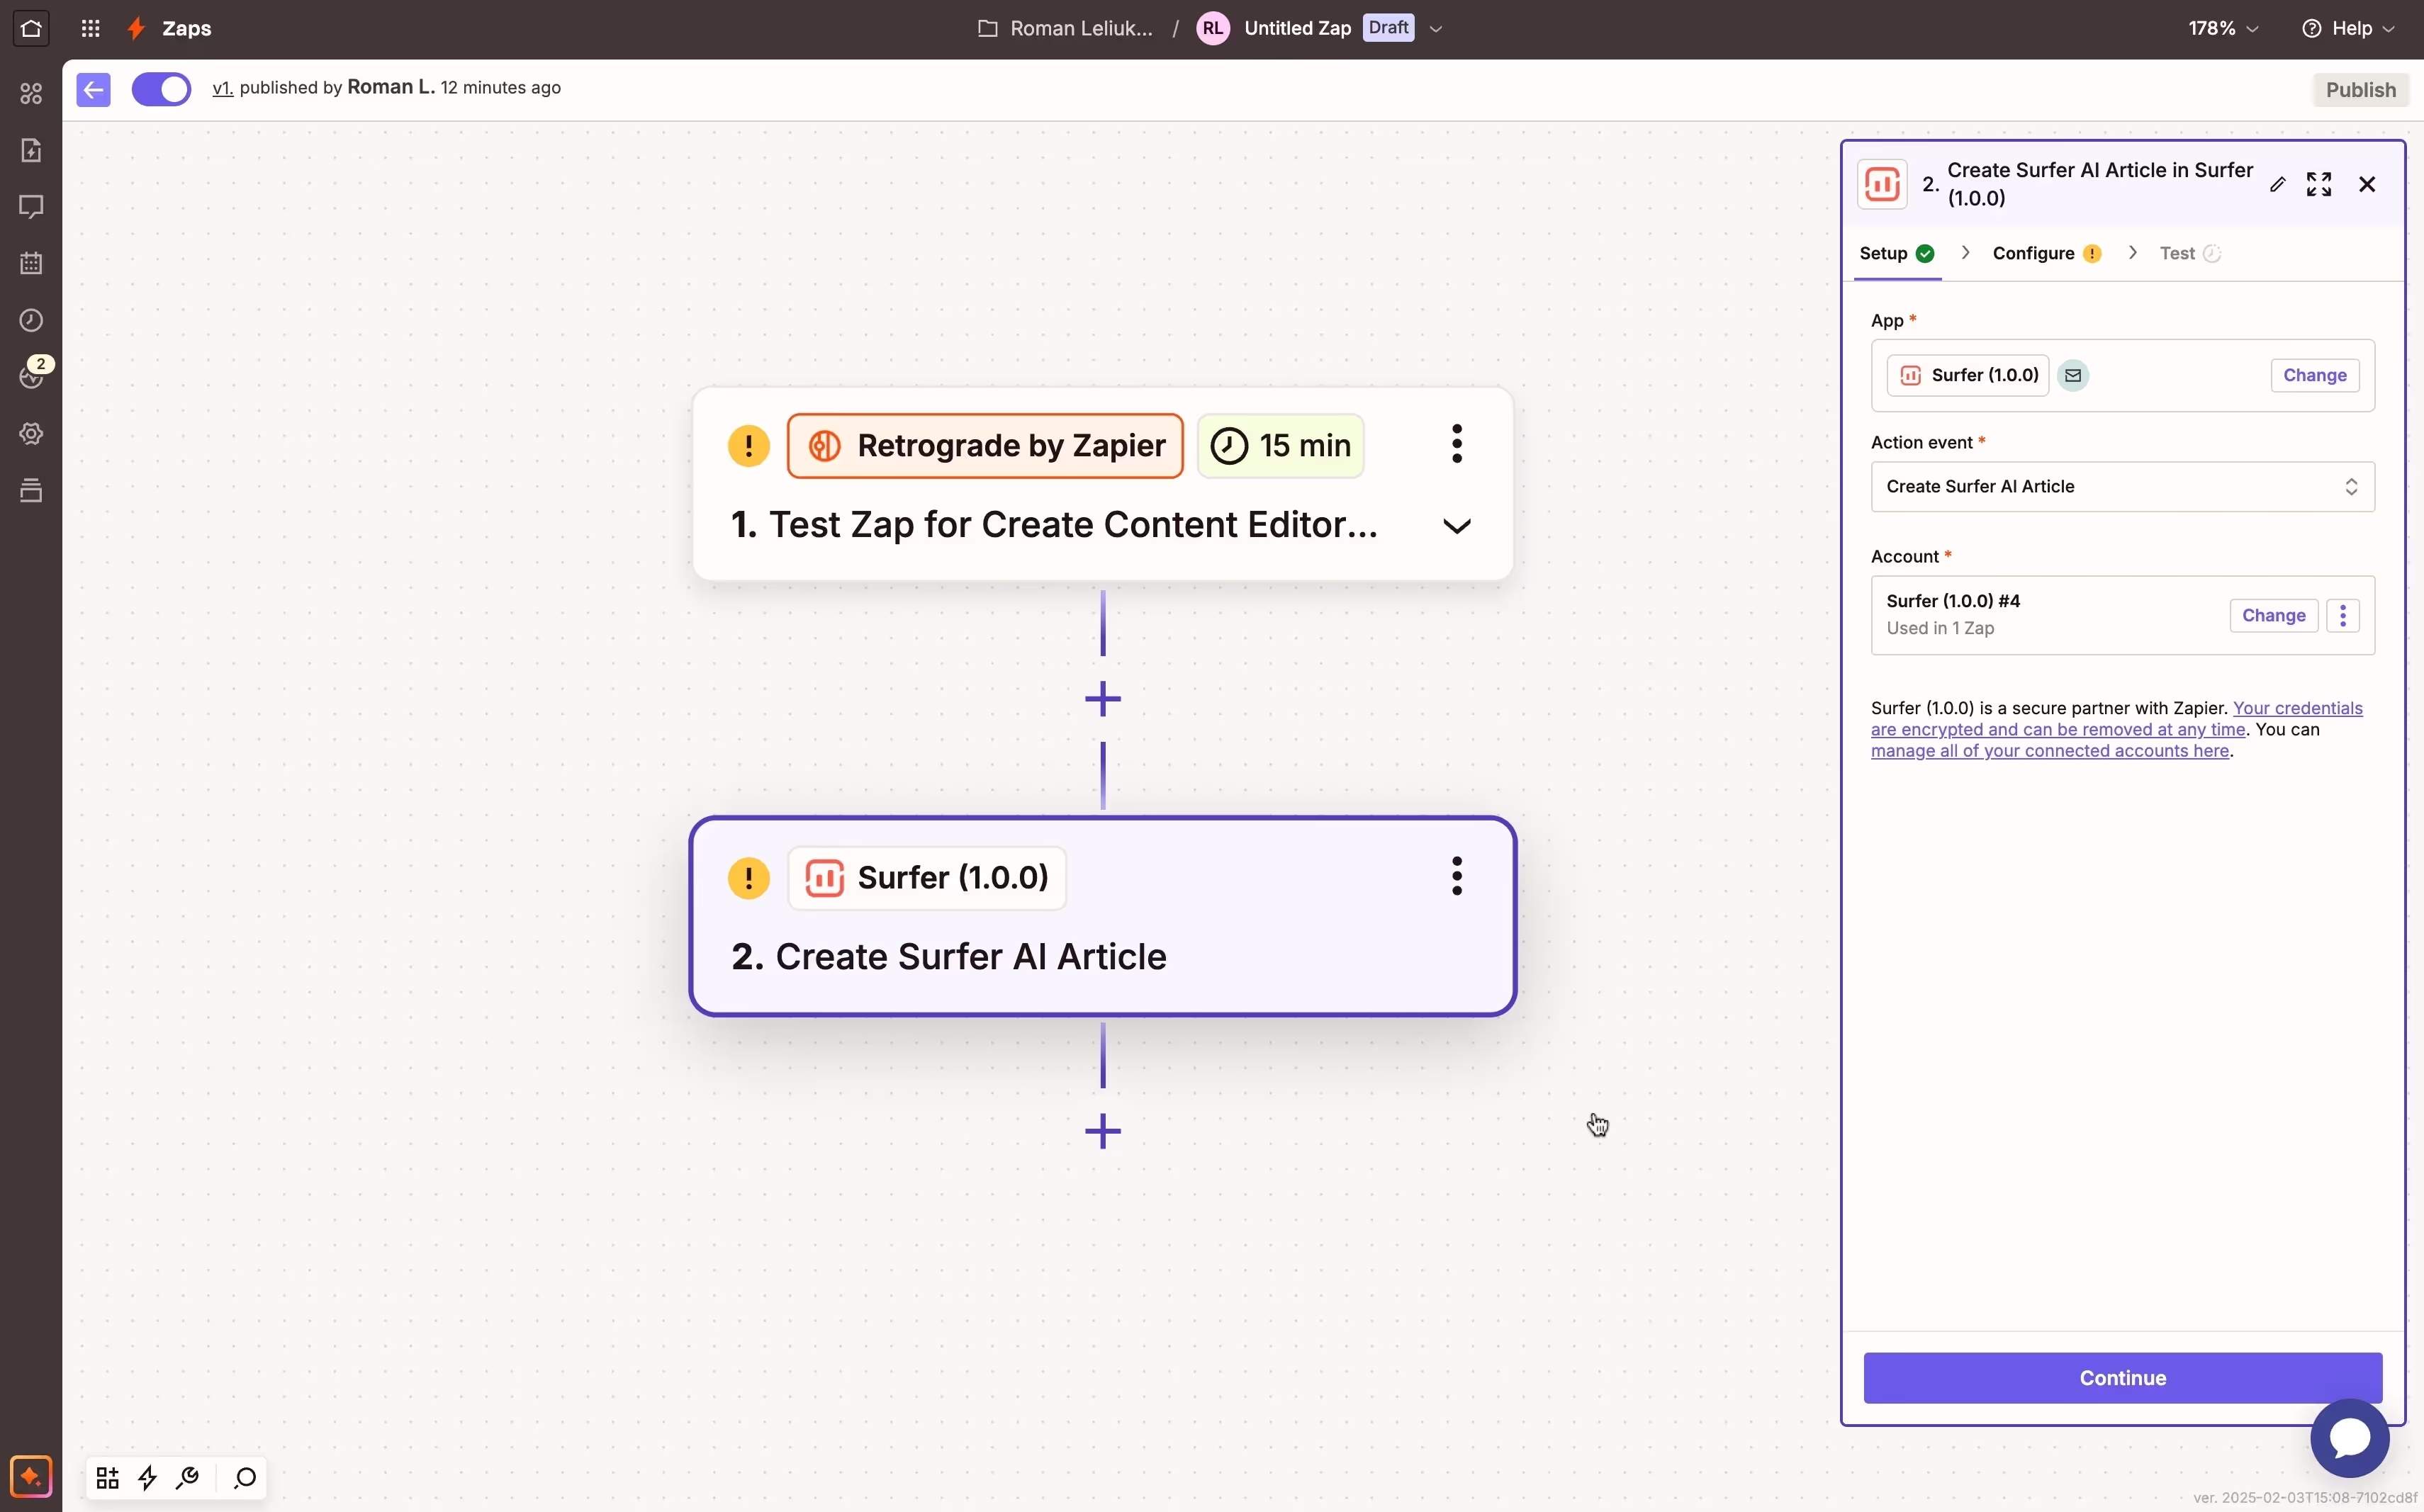Open the sidebar calendar icon
The image size is (2424, 1512).
coord(31,263)
